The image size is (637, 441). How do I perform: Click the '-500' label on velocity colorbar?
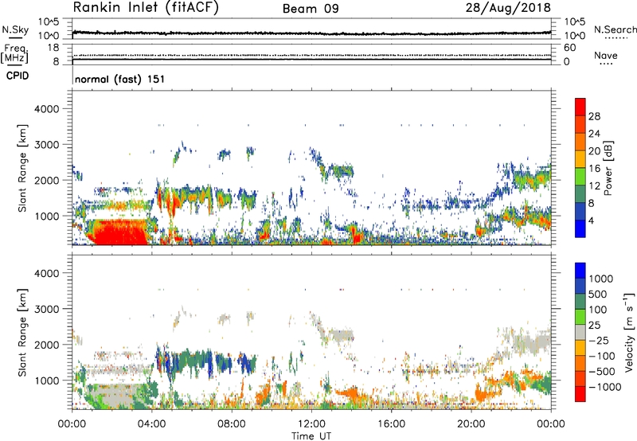[x=601, y=372]
